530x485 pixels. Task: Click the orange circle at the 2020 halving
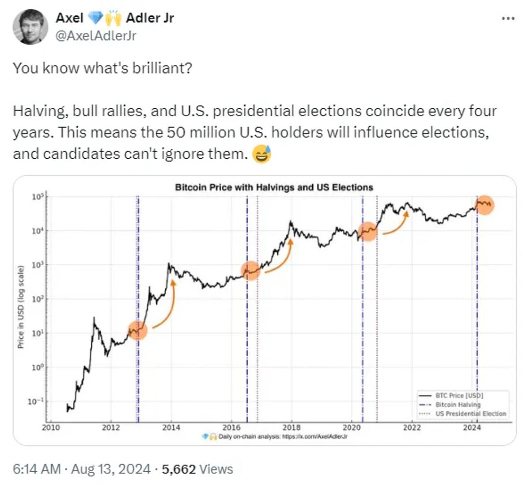point(367,231)
